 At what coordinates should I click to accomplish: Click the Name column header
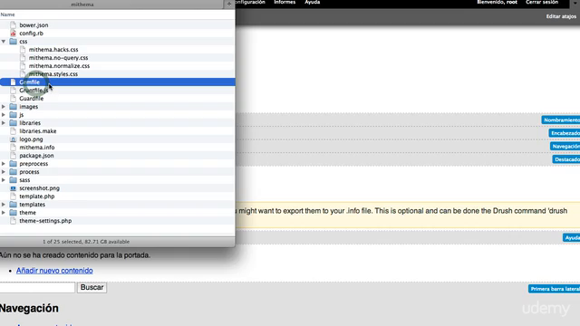pyautogui.click(x=8, y=14)
